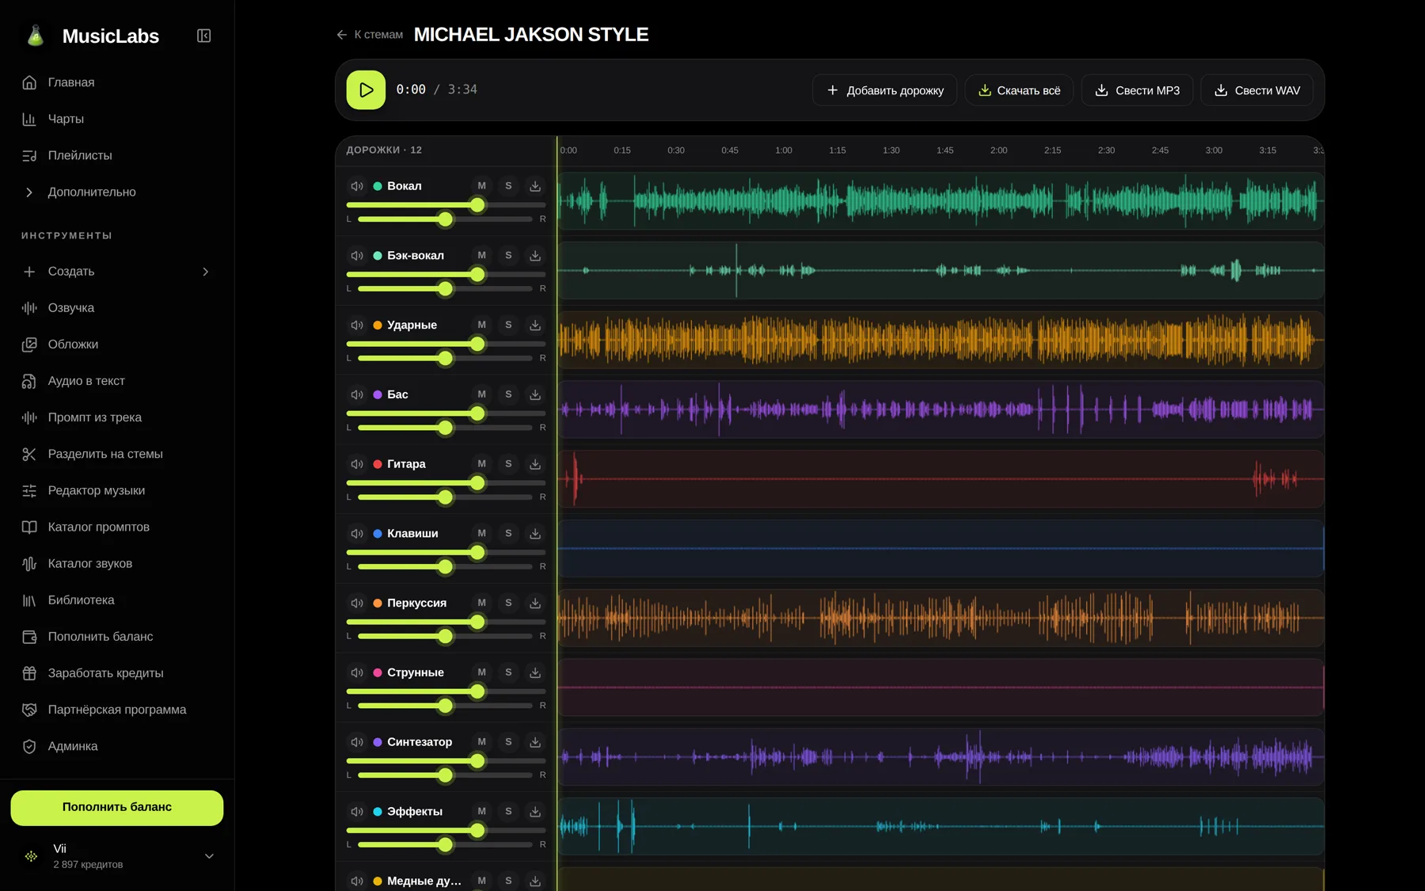
Task: Expand the Дополнительно section
Action: pos(117,192)
